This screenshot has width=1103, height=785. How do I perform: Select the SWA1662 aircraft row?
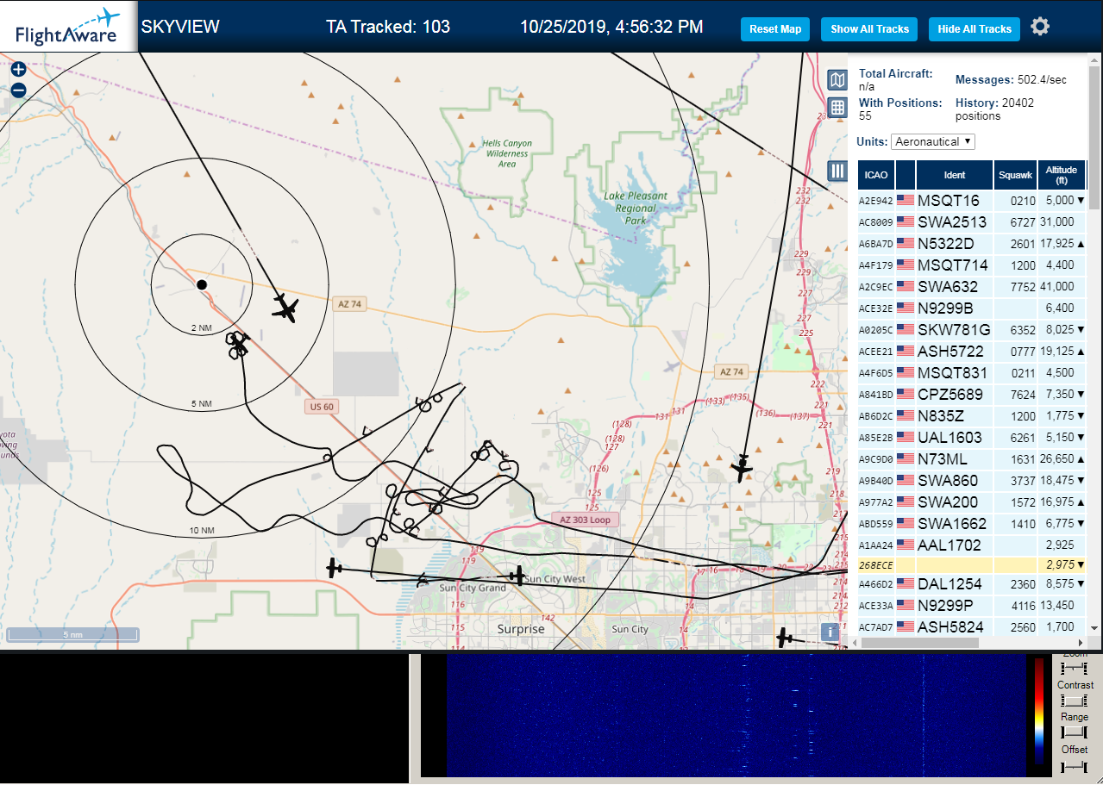pyautogui.click(x=972, y=523)
